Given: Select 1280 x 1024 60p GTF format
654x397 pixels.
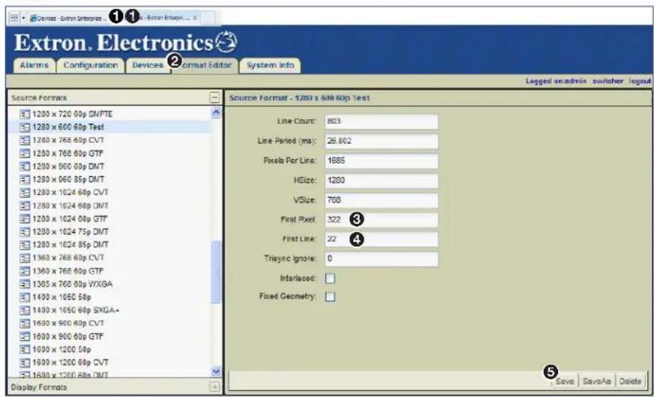Looking at the screenshot, I should tap(70, 218).
